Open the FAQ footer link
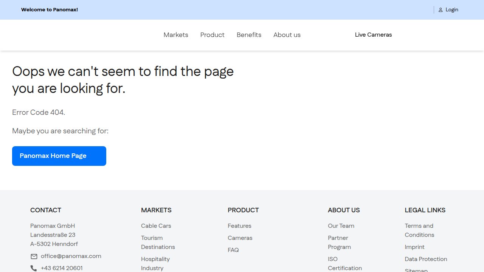Viewport: 484px width, 272px height. (x=233, y=250)
